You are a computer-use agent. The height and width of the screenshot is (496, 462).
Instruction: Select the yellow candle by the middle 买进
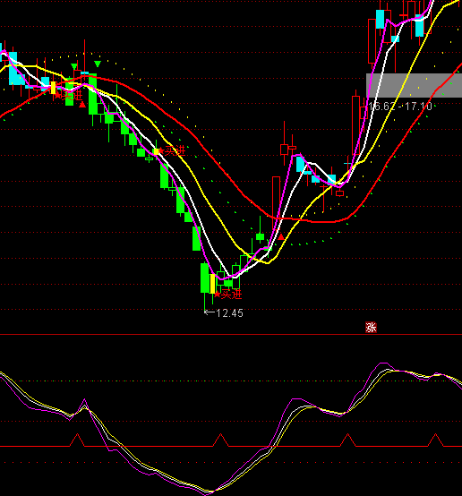[157, 152]
